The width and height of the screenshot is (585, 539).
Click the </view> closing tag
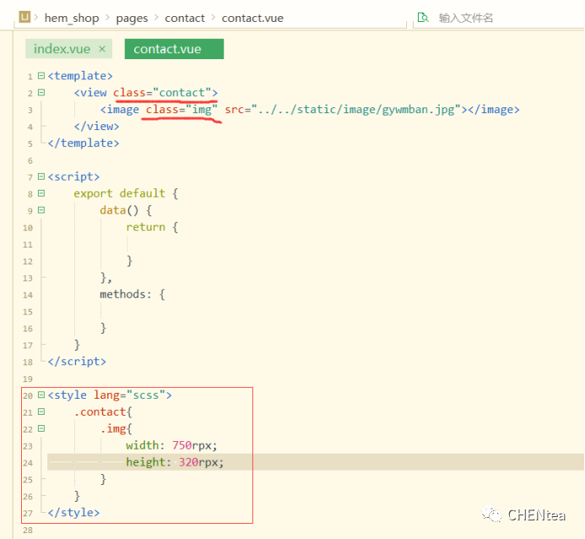pos(96,126)
